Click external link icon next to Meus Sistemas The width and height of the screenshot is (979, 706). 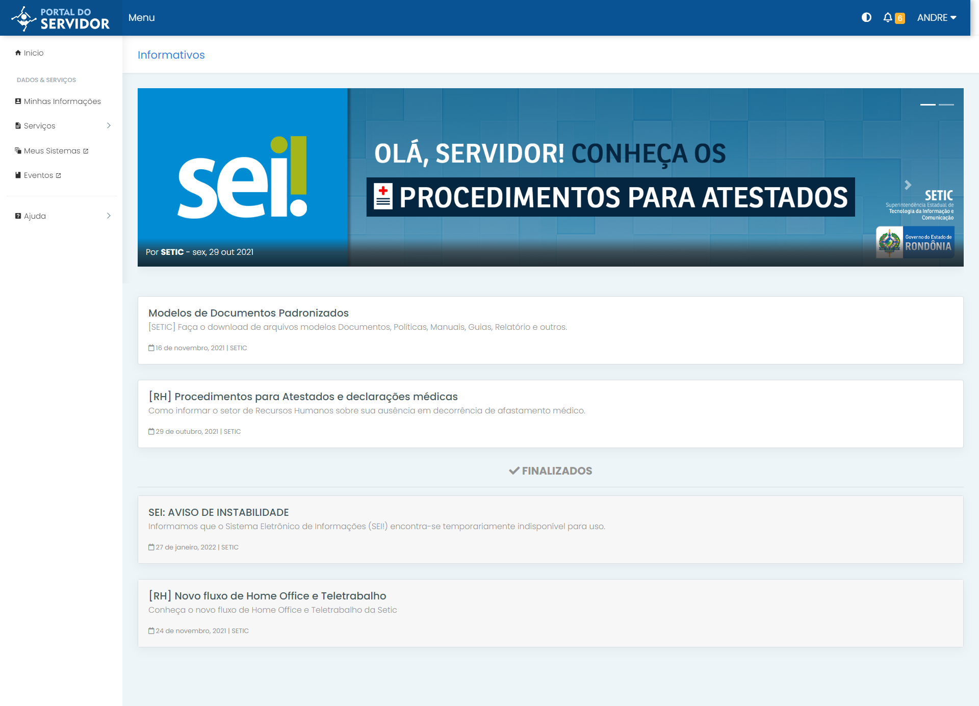point(86,151)
